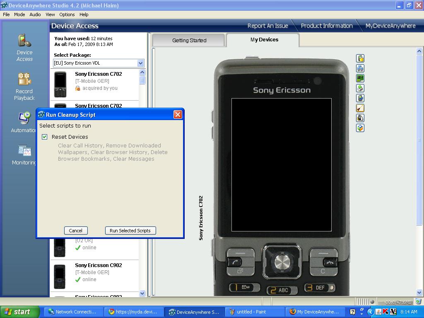Viewport: 424px width, 318px height.
Task: Click device list scrollbar down arrow
Action: tap(142, 294)
